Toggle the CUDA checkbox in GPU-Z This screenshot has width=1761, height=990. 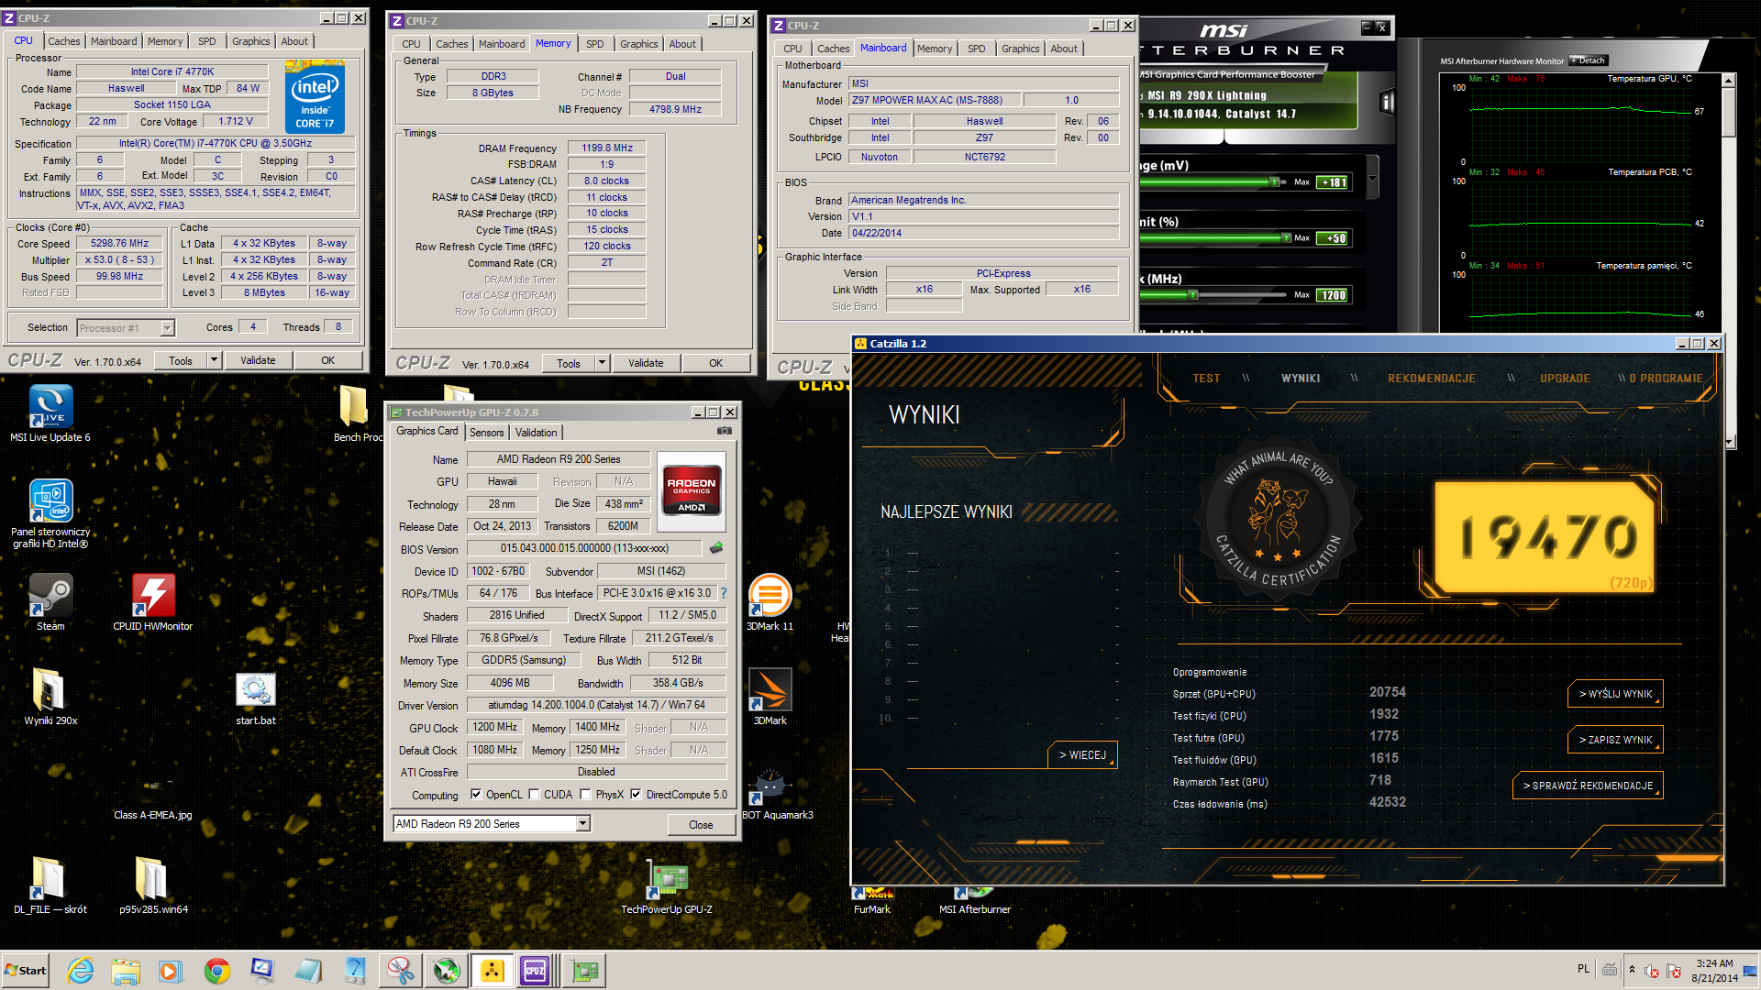point(534,795)
